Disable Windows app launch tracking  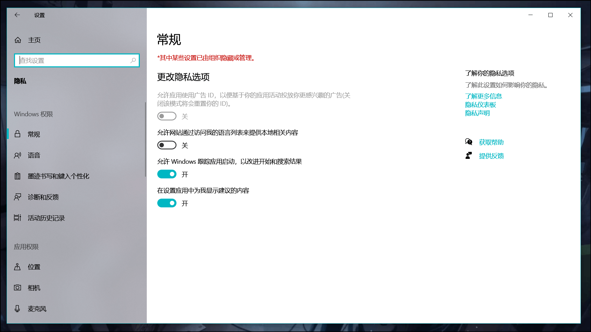pyautogui.click(x=167, y=174)
